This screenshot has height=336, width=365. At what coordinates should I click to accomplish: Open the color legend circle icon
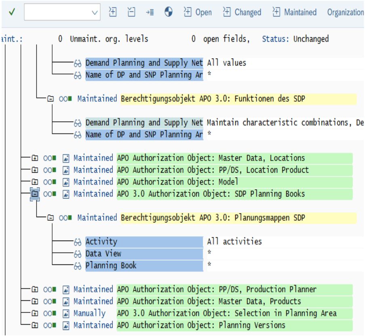click(168, 12)
